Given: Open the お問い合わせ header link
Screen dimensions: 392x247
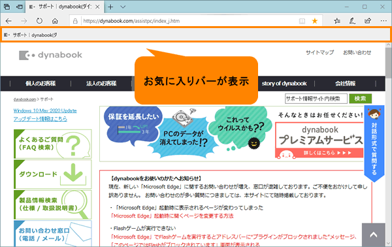Looking at the screenshot, I should coord(357,52).
